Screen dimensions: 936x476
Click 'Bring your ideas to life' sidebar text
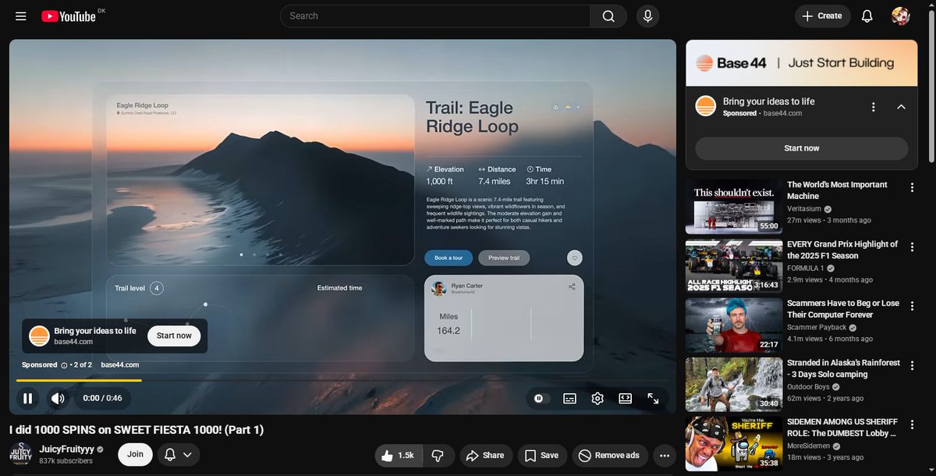tap(769, 101)
